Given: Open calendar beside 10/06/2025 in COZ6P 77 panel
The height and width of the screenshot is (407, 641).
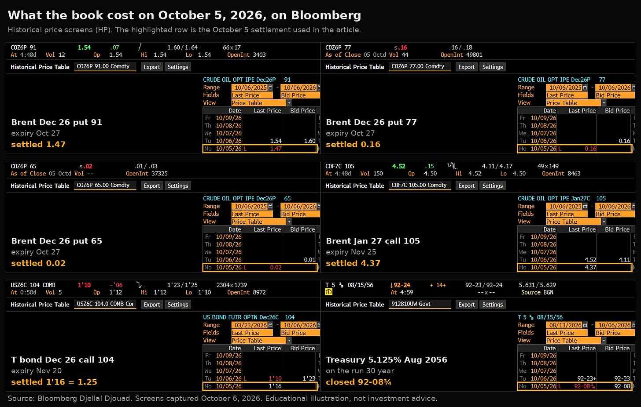Looking at the screenshot, I should point(585,87).
